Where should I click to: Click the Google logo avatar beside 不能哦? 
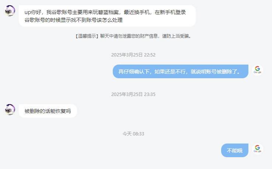click(257, 149)
